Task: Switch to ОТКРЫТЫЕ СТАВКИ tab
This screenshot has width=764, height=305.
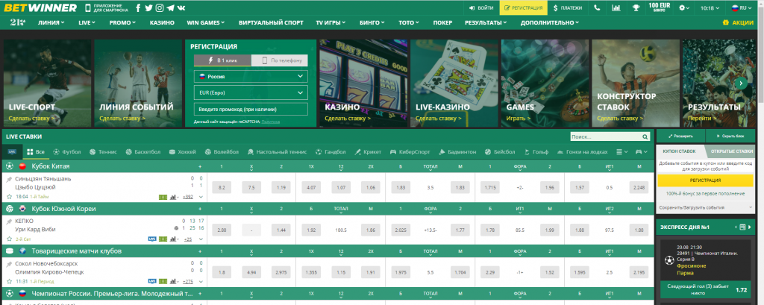Action: tap(732, 151)
